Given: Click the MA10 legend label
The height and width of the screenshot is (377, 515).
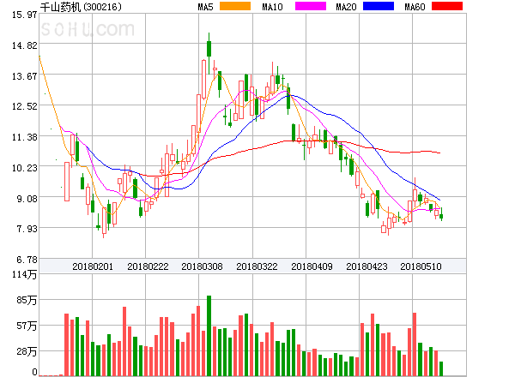Looking at the screenshot, I should coord(272,7).
